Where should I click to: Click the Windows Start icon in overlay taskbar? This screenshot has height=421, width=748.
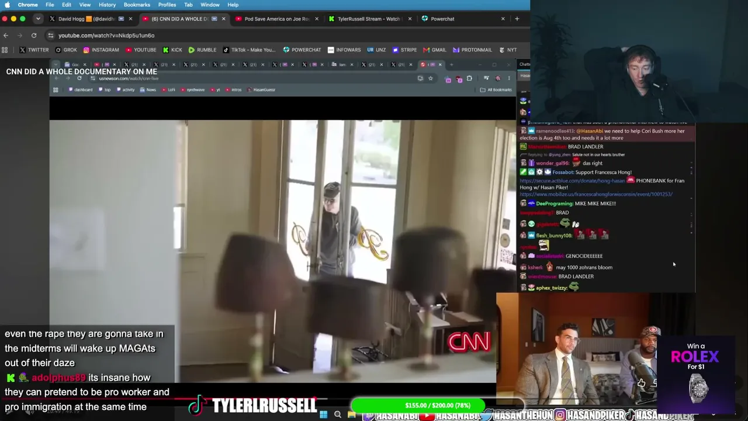[323, 415]
